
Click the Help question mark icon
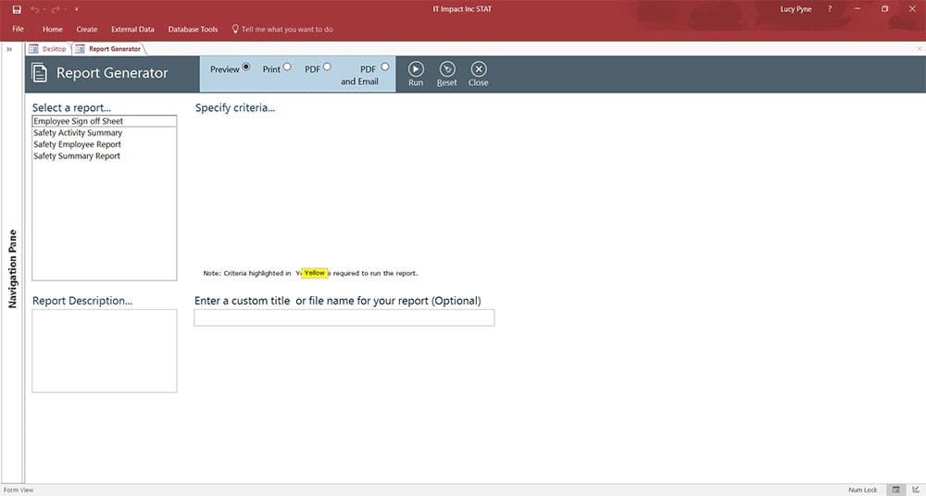[829, 9]
